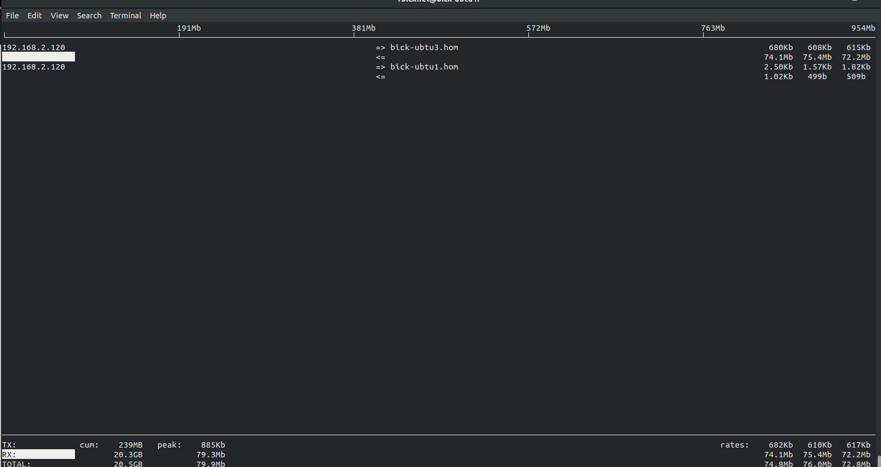
Task: Open the Terminal menu
Action: 125,16
